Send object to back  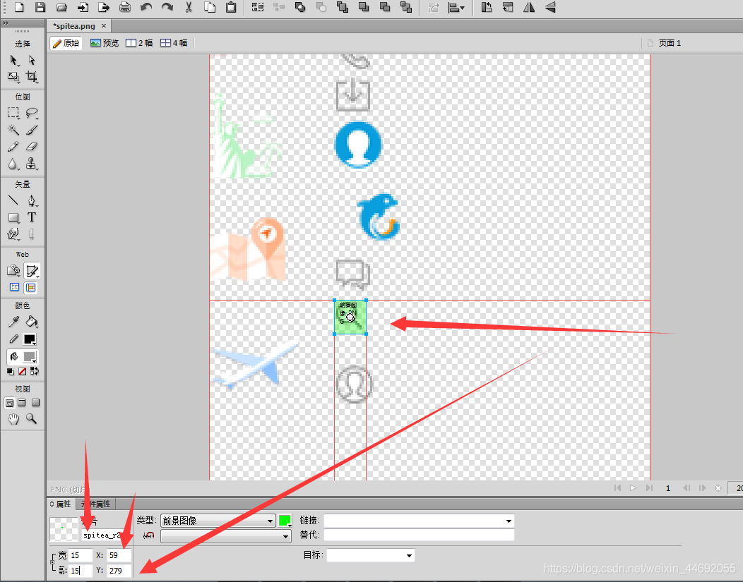(x=406, y=7)
